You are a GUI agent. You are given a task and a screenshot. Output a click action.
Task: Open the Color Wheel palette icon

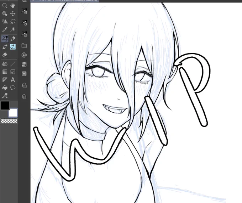24,55
